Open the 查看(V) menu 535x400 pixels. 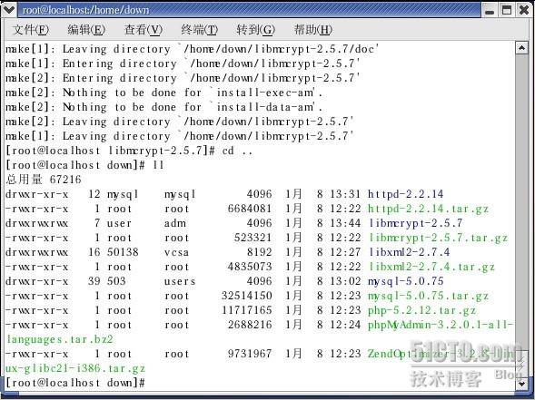coord(143,30)
